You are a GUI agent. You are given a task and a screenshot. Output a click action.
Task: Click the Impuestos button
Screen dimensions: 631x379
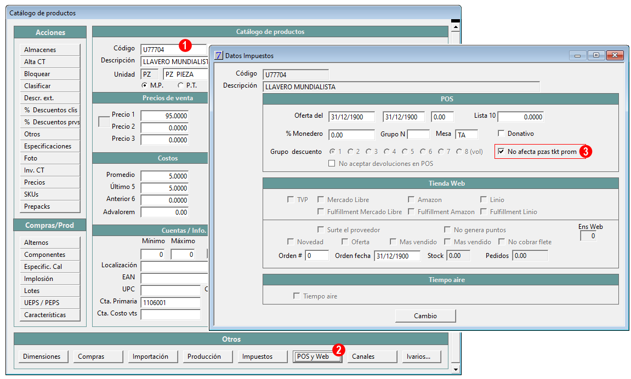point(263,357)
